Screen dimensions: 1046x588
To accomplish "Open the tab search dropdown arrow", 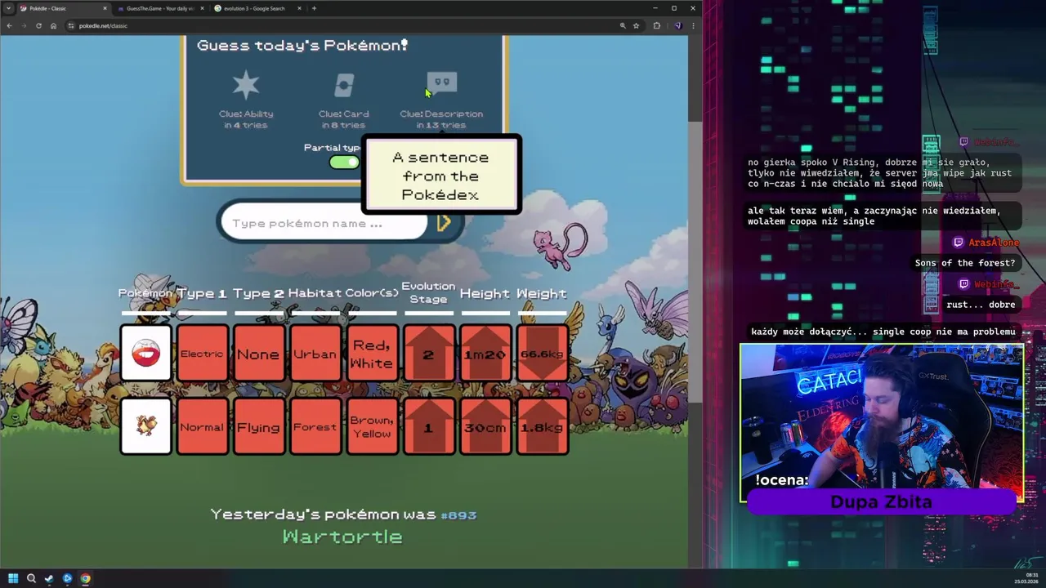I will 7,8.
